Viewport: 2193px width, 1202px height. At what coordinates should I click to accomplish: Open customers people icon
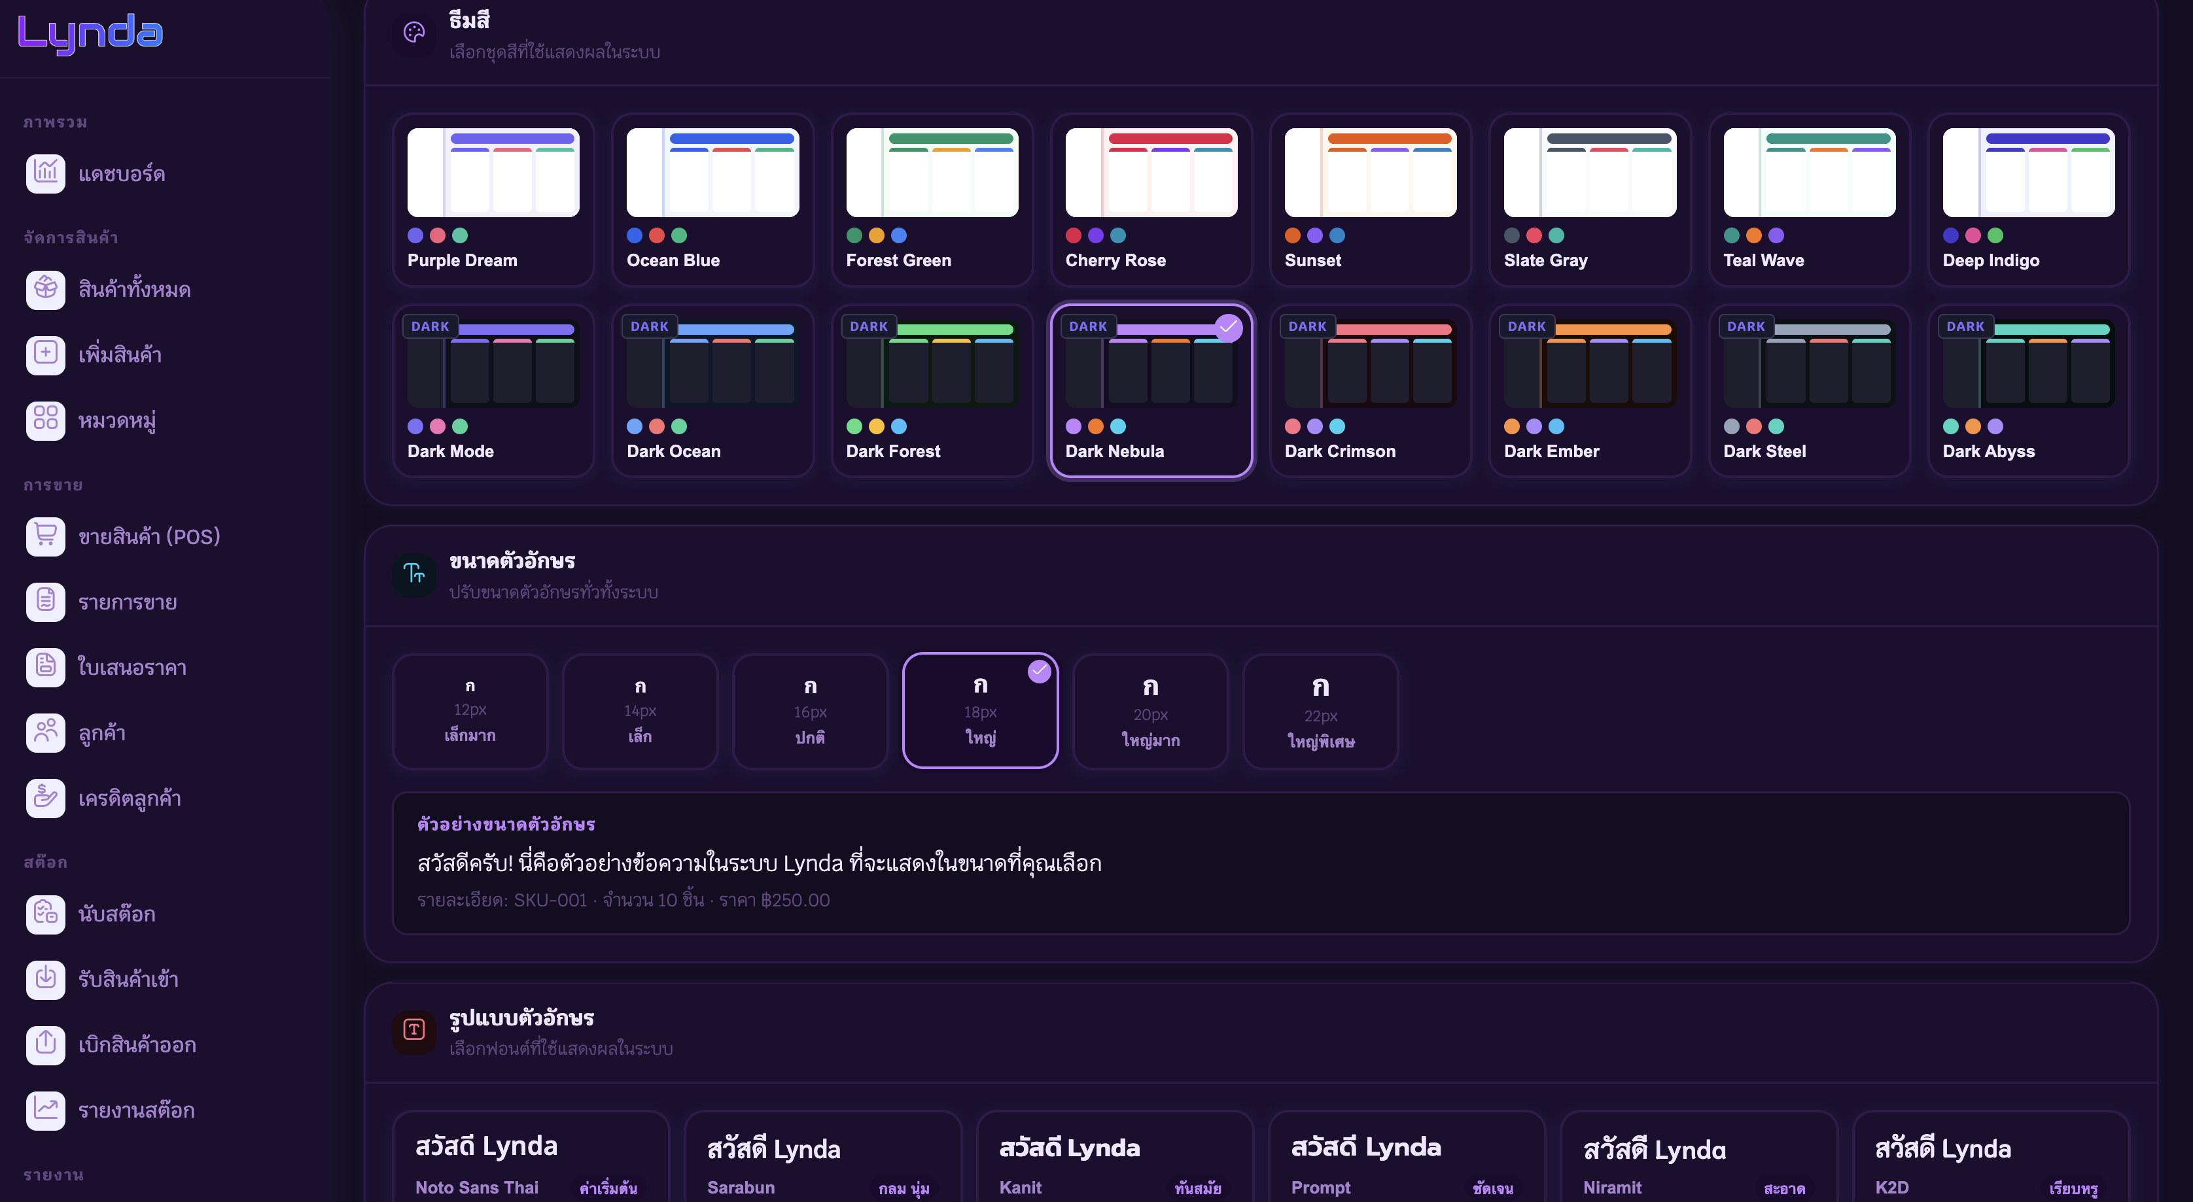coord(45,733)
